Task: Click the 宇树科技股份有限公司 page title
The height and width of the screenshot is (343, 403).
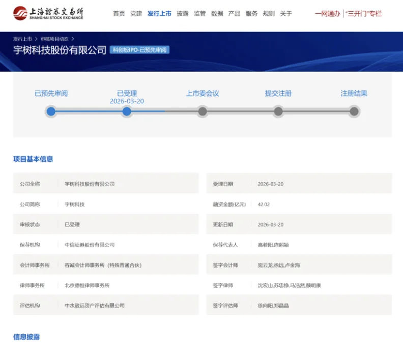Action: tap(60, 50)
